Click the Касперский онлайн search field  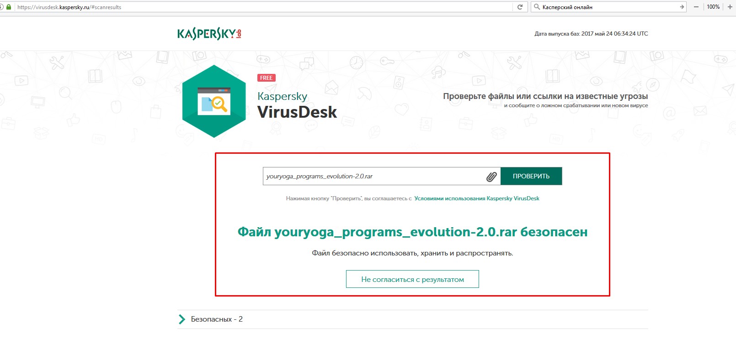click(609, 7)
